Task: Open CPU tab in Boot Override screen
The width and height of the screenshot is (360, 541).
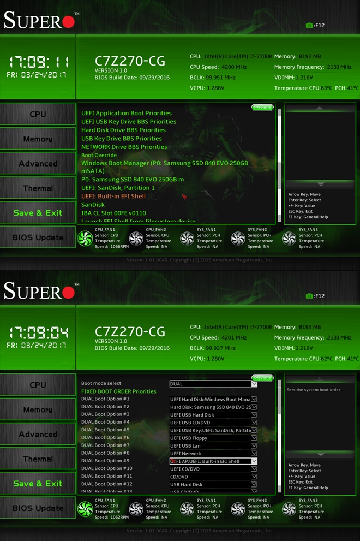Action: point(38,114)
